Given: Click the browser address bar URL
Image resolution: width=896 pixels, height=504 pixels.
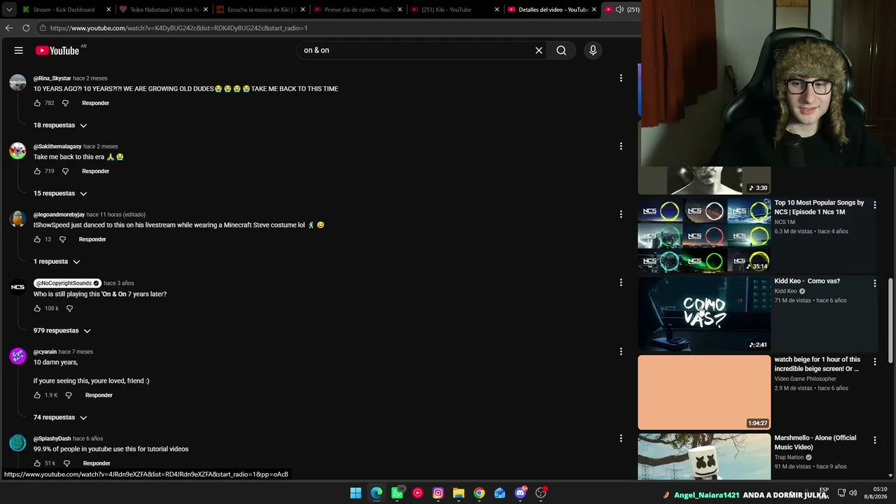Looking at the screenshot, I should point(178,28).
